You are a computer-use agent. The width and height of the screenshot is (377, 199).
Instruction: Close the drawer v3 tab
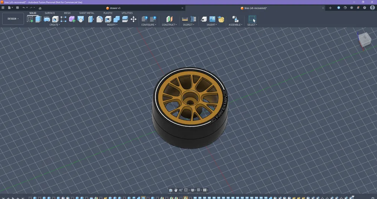(x=182, y=8)
